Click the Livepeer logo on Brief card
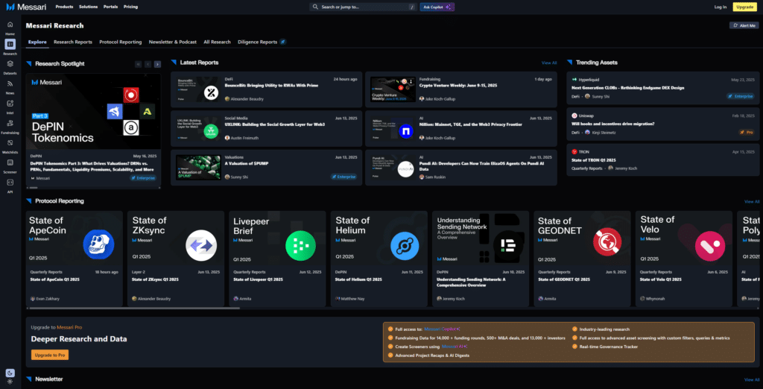The image size is (763, 389). 301,246
